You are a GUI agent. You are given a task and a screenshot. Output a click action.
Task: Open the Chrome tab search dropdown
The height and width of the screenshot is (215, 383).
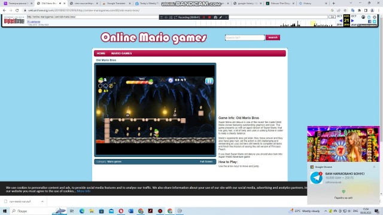coord(351,3)
